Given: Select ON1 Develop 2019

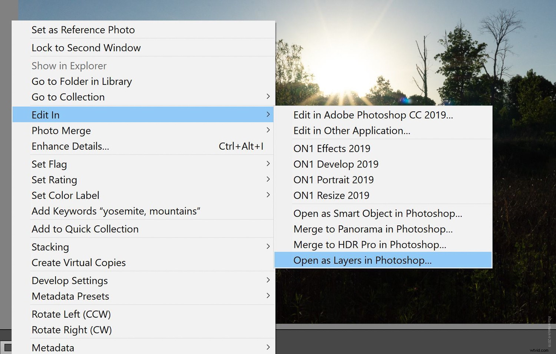Looking at the screenshot, I should [336, 164].
